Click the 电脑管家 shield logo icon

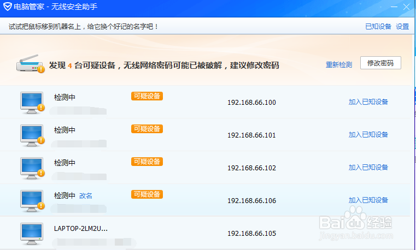[7, 7]
